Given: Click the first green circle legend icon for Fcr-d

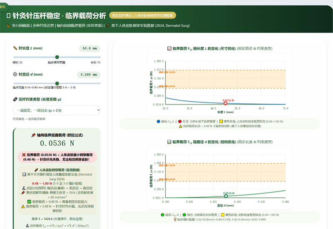Looking at the screenshot, I should tap(163, 215).
